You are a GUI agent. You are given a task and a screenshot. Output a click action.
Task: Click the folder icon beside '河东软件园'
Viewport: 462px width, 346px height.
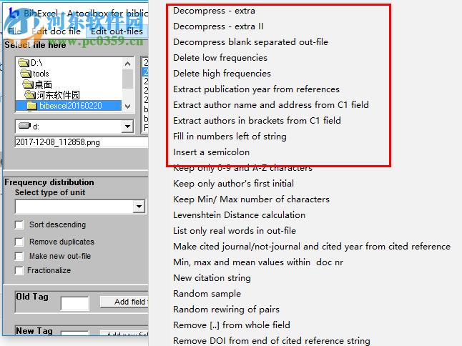(30, 95)
